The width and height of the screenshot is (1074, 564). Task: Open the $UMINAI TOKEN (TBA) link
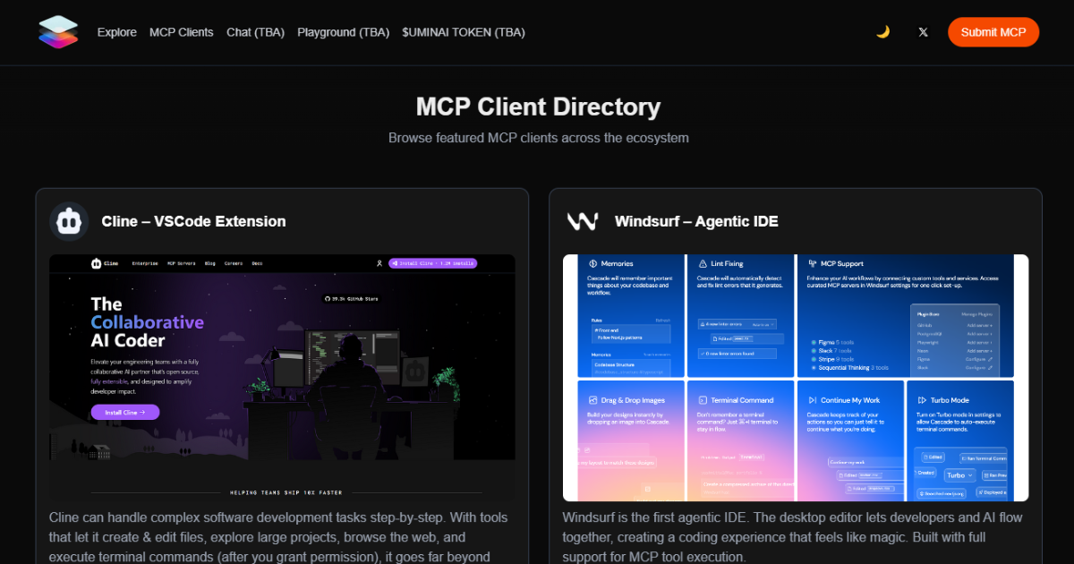[463, 32]
